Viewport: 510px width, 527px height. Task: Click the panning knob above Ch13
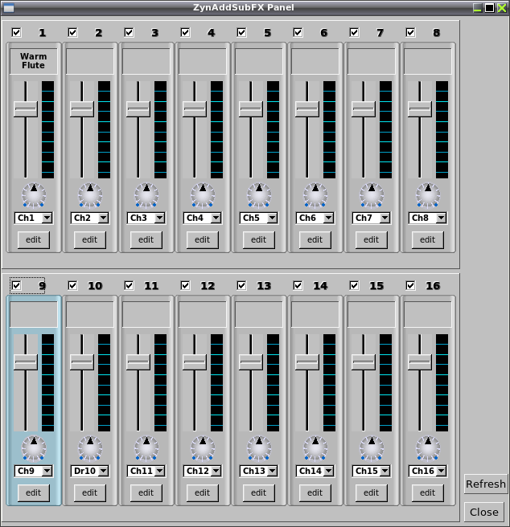tap(259, 448)
